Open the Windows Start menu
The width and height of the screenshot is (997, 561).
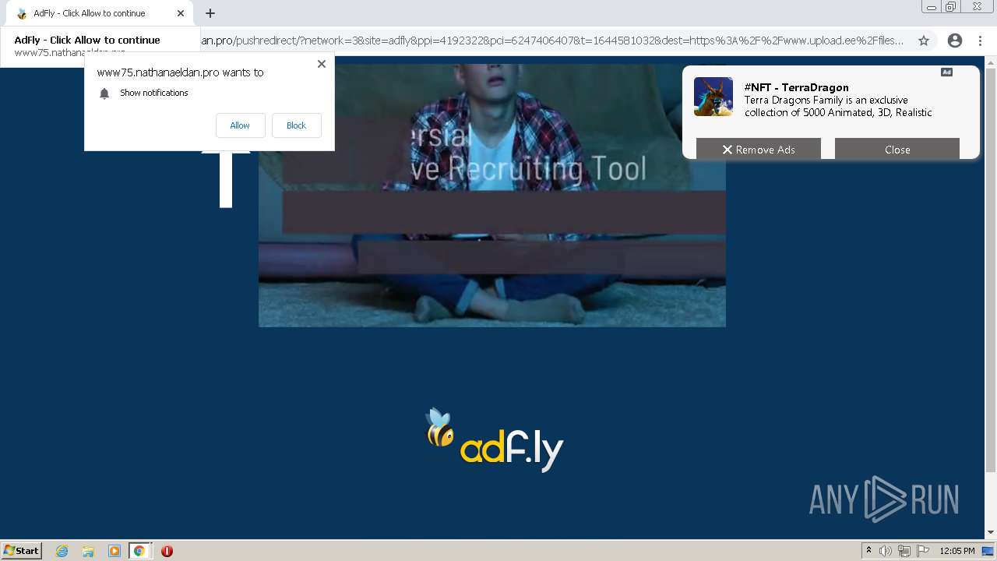22,550
